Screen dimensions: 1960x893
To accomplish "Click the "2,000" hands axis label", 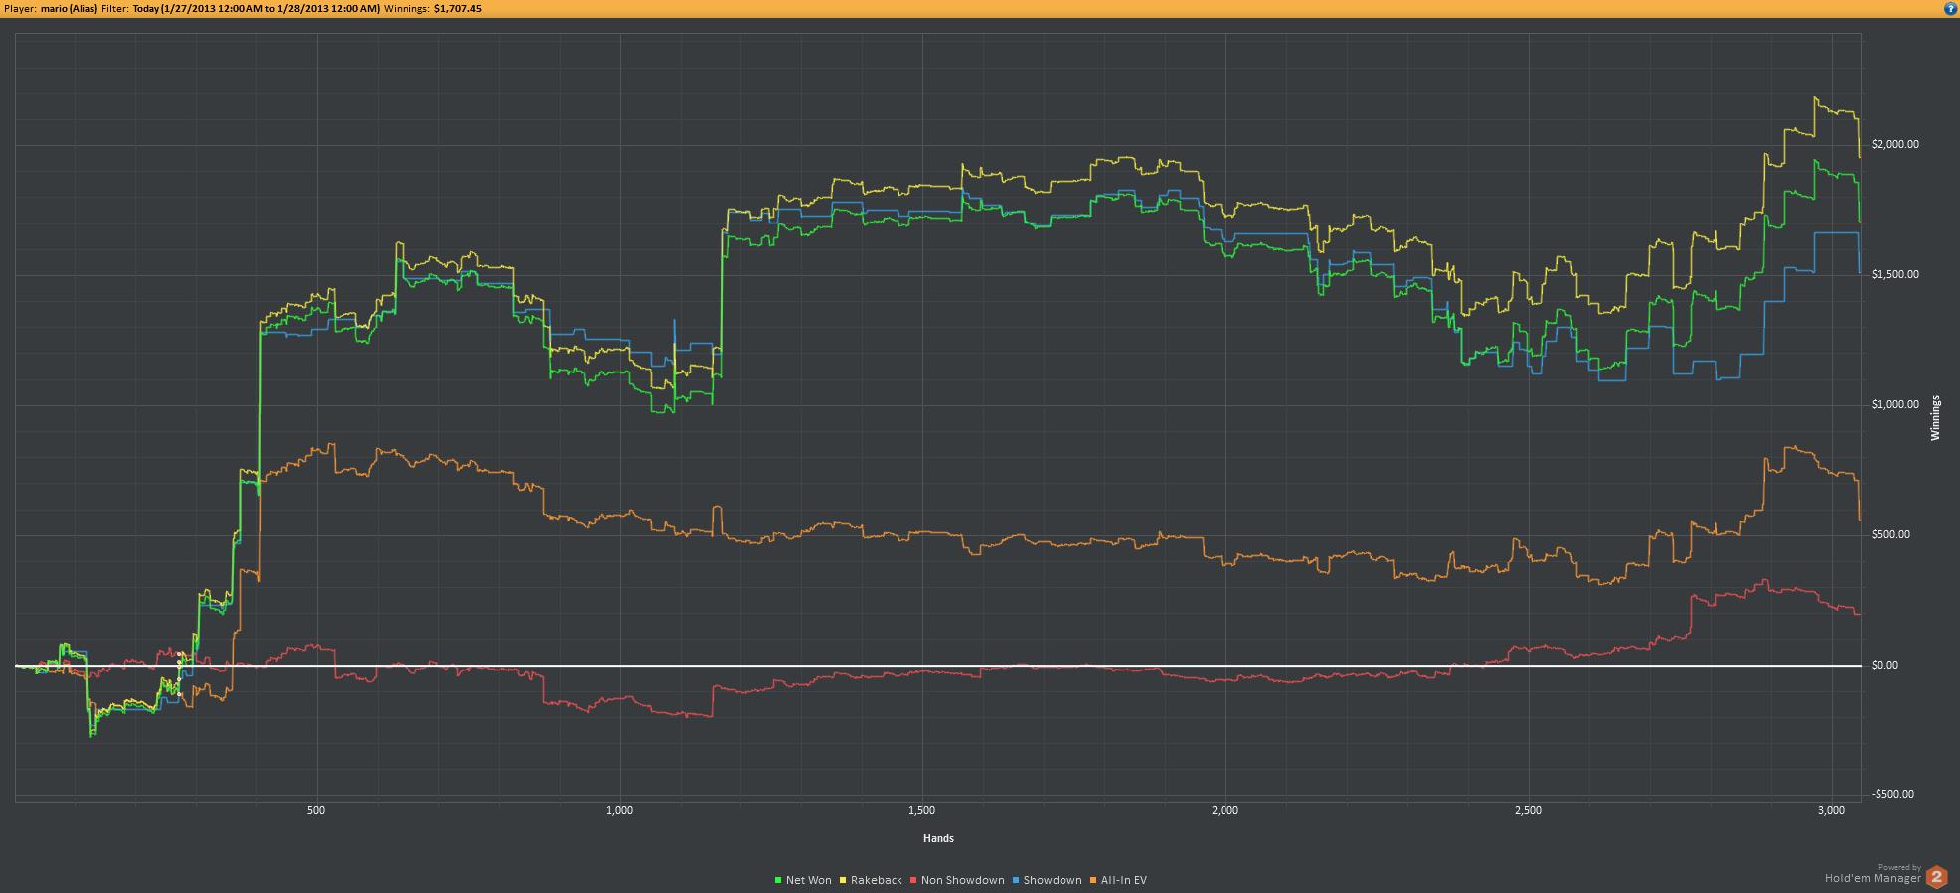I will (x=1225, y=811).
